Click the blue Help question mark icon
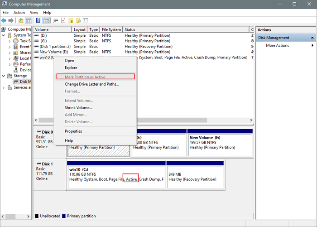Screen dimensions: 317x227 pyautogui.click(x=38, y=20)
